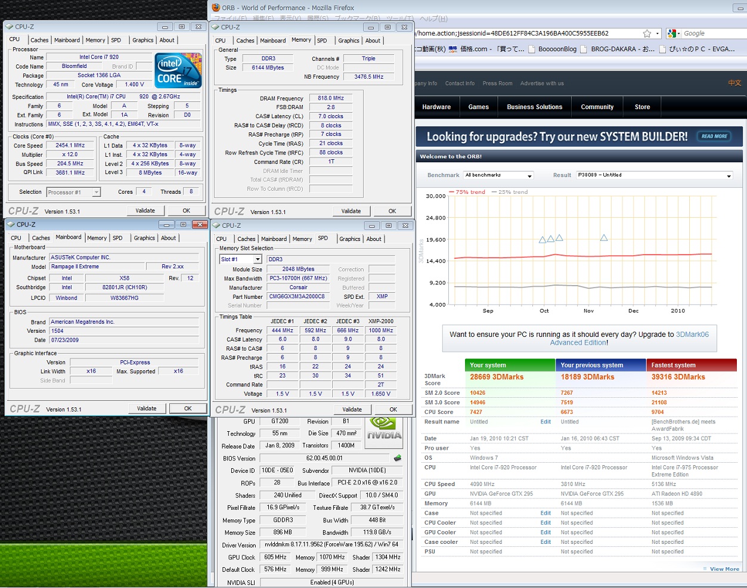This screenshot has width=747, height=588.
Task: Open the EVGA bookmark in the bookmarks toolbar
Action: (x=697, y=49)
